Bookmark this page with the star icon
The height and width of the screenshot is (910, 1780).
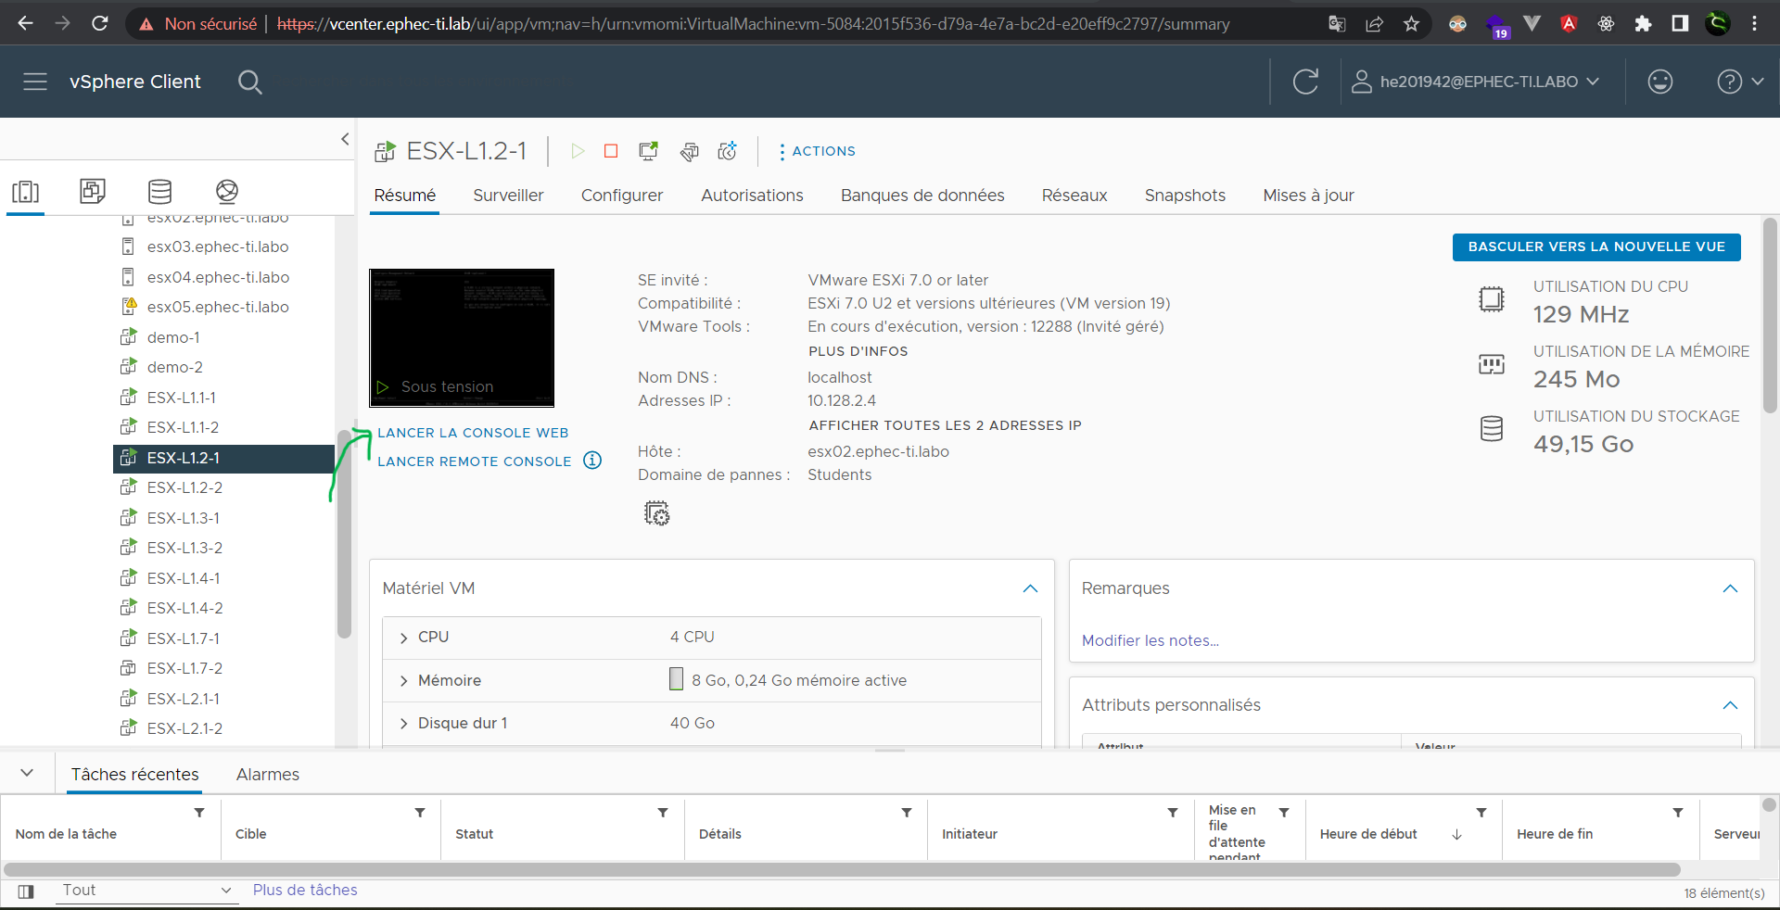click(x=1411, y=24)
